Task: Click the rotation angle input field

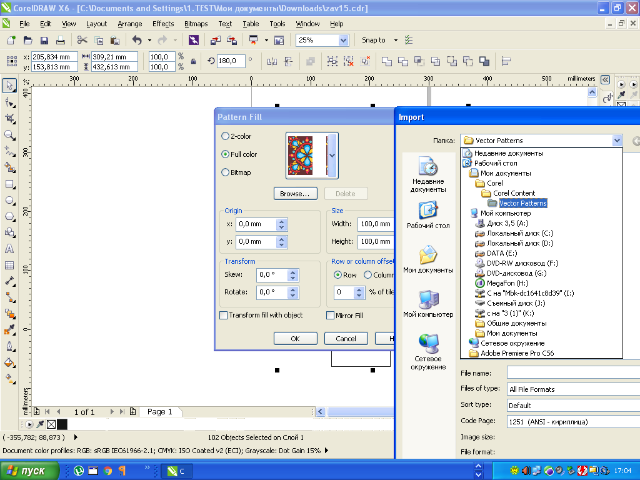Action: pos(231,61)
